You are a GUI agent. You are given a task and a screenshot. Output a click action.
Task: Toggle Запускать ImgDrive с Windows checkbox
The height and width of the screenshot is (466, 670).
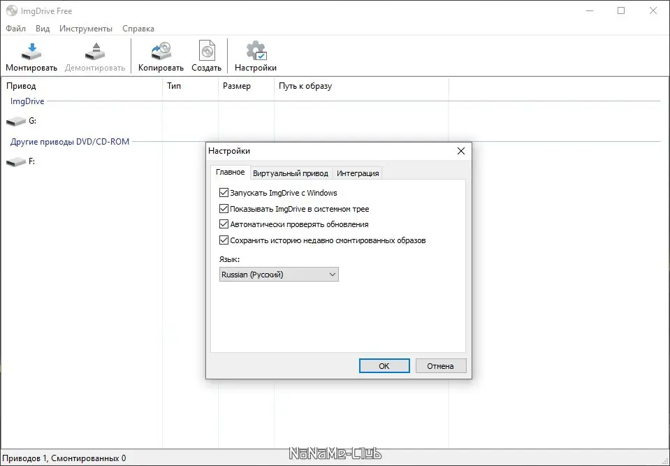[224, 193]
